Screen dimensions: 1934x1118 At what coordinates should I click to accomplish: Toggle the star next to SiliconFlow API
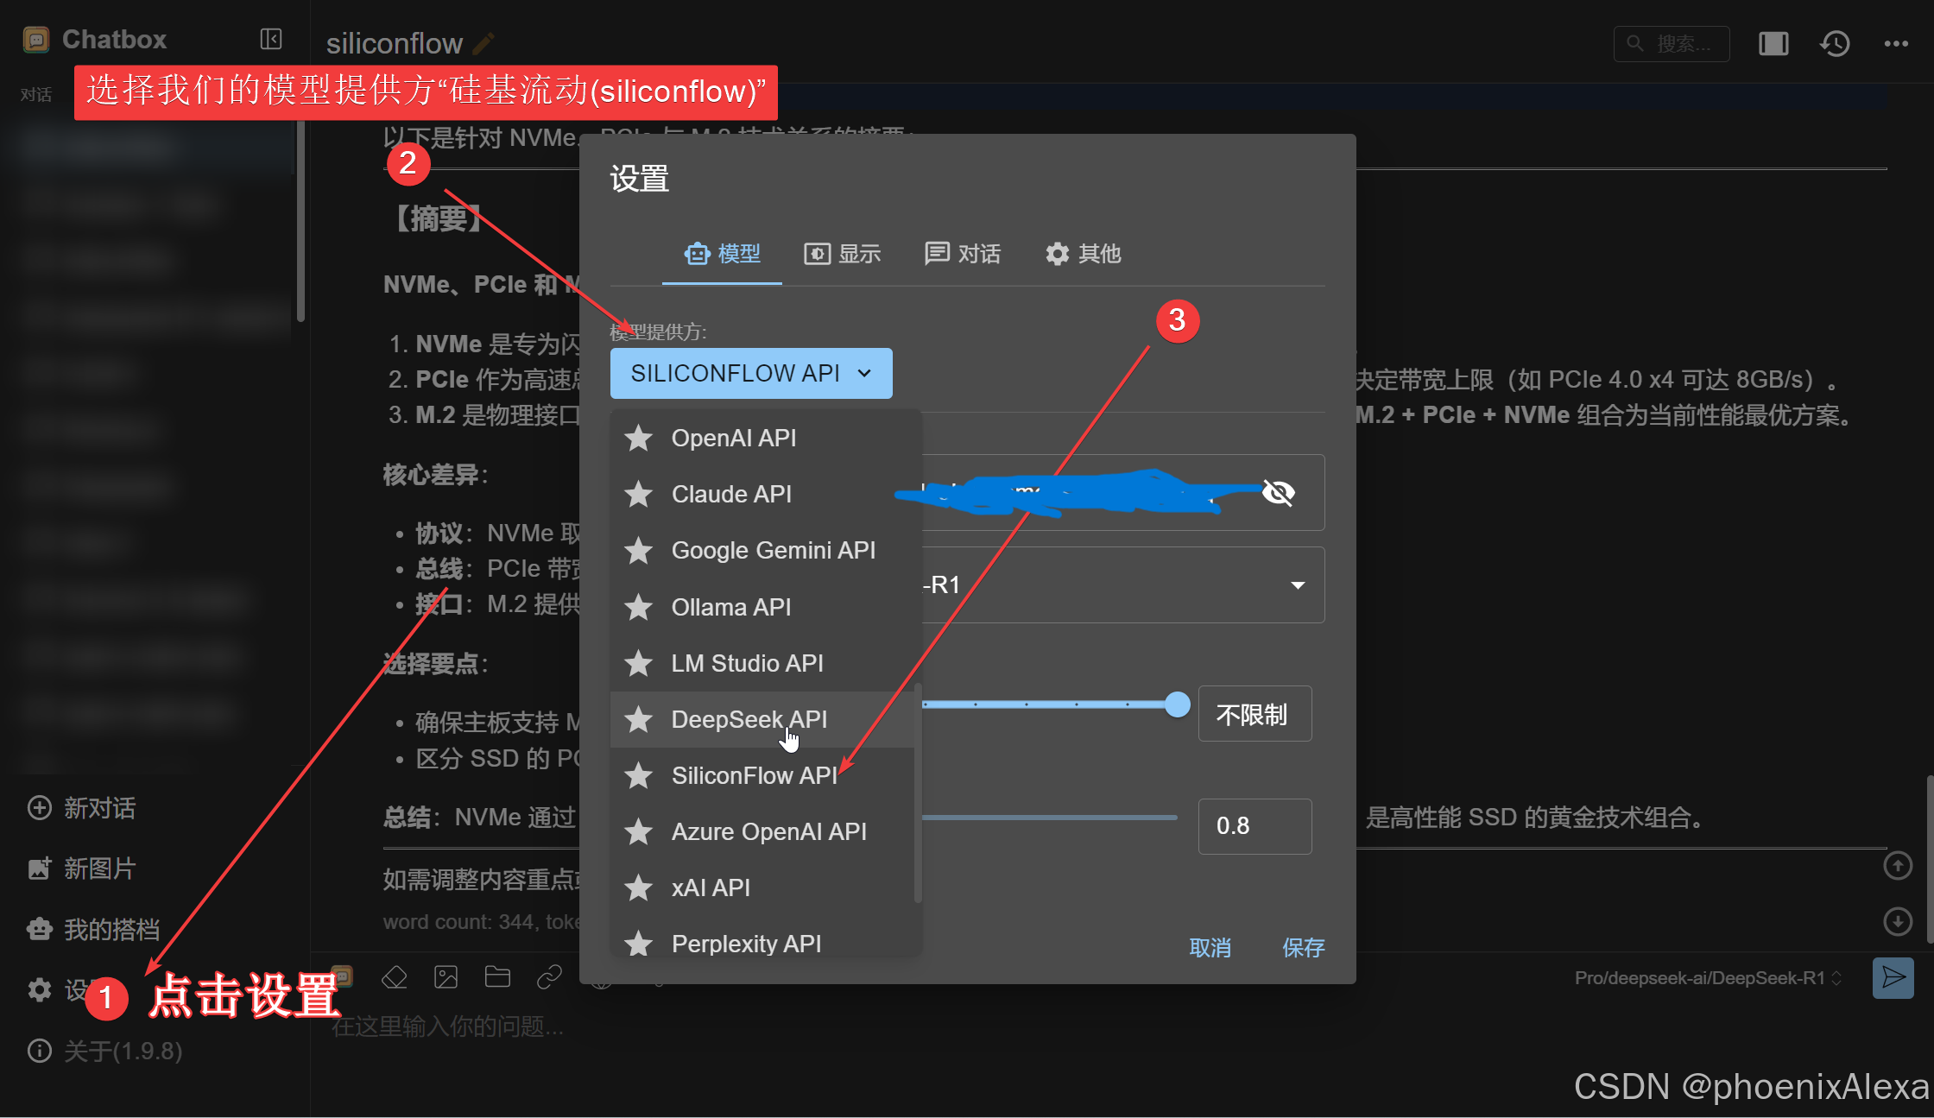(639, 775)
